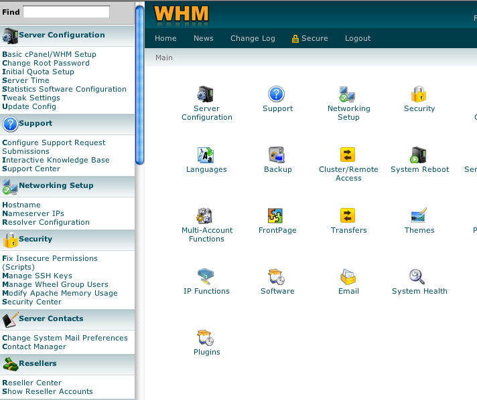Open the Plugins icon
Screen dimensions: 477x400
[x=206, y=338]
